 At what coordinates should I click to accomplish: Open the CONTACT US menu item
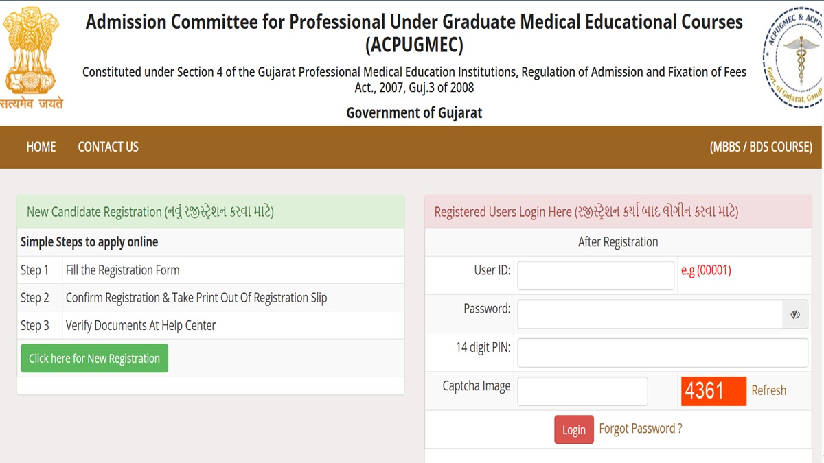(108, 147)
